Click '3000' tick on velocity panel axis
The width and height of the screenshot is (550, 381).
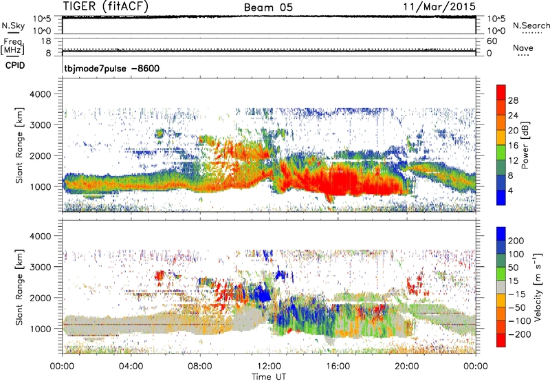(40, 267)
